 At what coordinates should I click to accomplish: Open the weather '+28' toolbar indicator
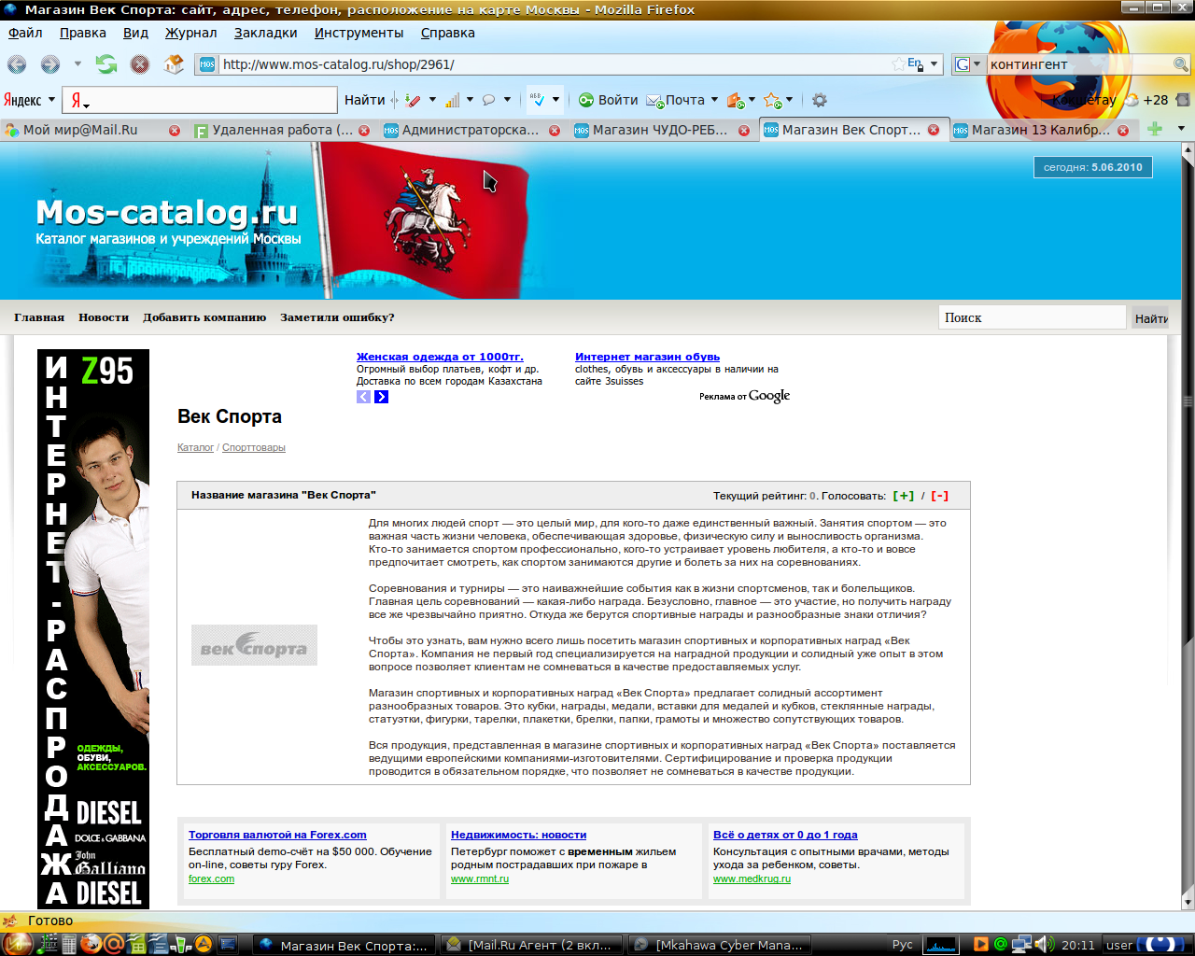1147,100
